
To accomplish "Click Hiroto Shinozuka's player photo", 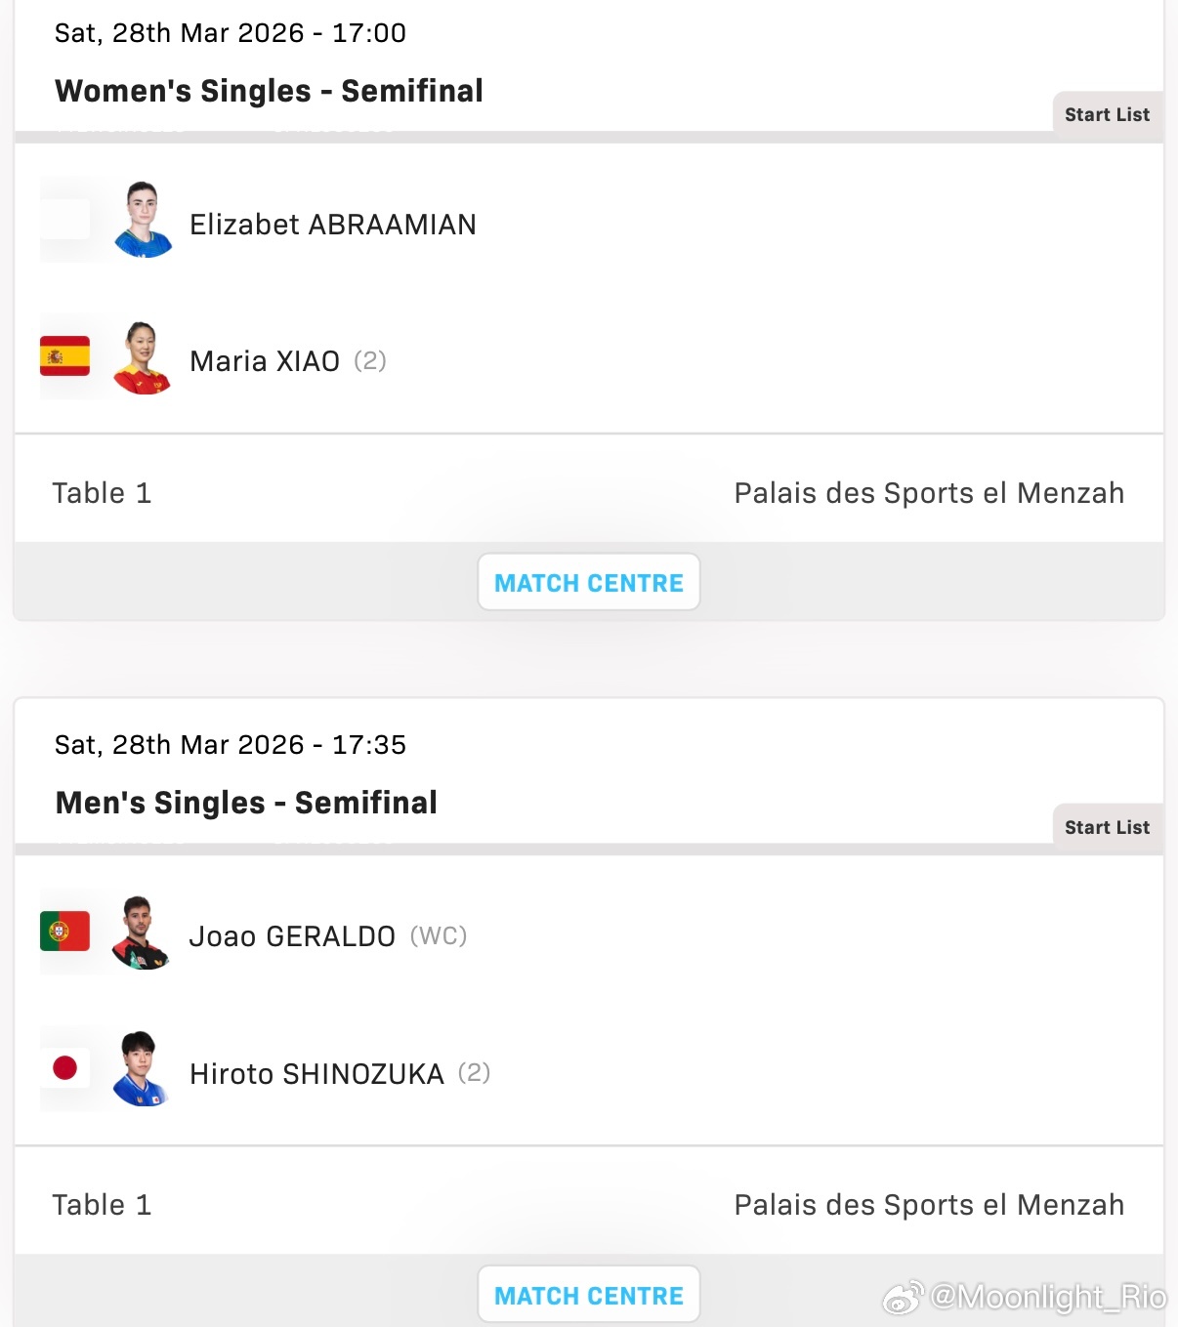I will coord(143,1069).
